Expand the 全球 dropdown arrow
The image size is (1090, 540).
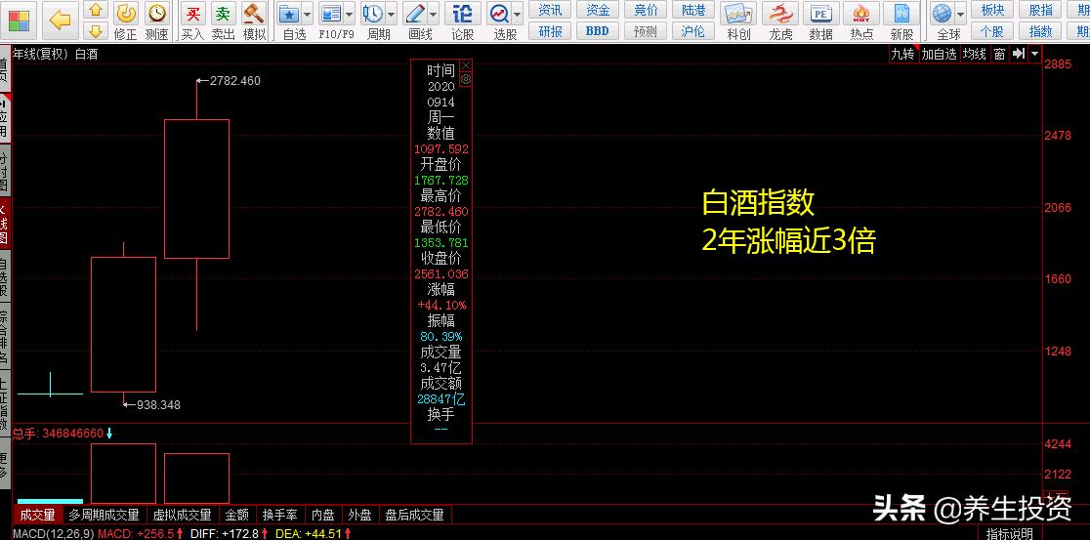961,14
